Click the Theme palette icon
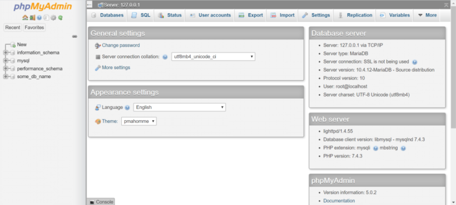The height and width of the screenshot is (205, 456). coord(98,121)
